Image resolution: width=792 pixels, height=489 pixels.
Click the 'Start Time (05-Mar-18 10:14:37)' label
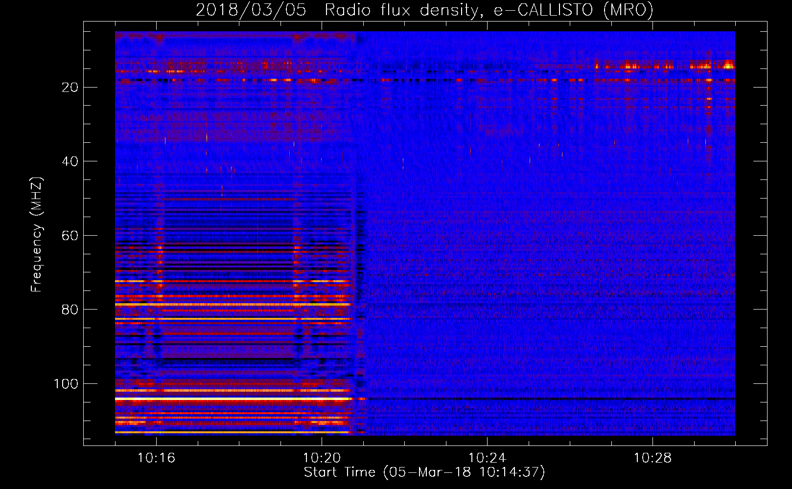click(x=424, y=472)
